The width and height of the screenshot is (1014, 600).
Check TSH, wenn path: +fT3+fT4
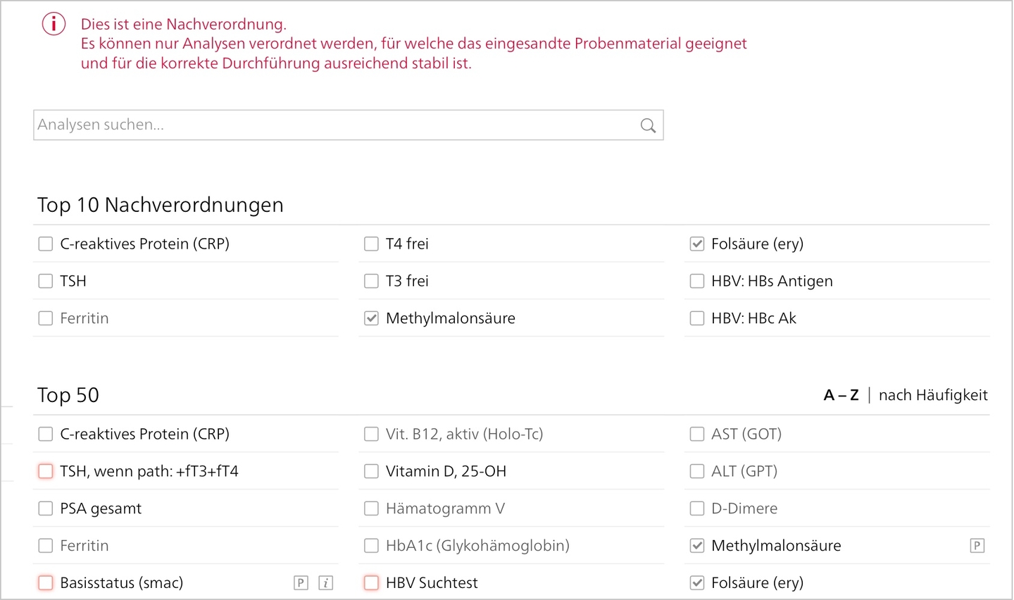(x=46, y=471)
